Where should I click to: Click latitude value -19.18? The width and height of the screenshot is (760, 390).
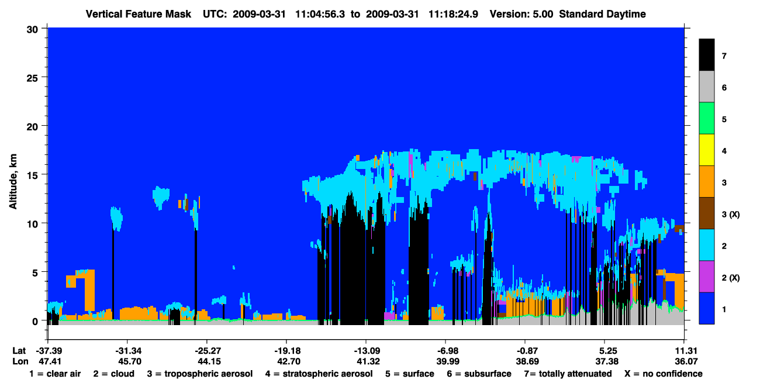tap(286, 351)
